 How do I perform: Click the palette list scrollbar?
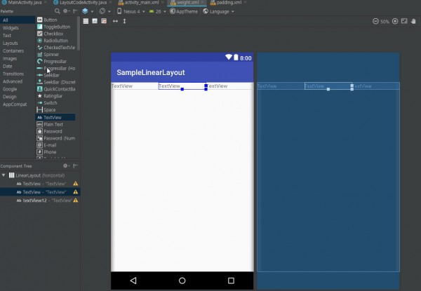79,33
